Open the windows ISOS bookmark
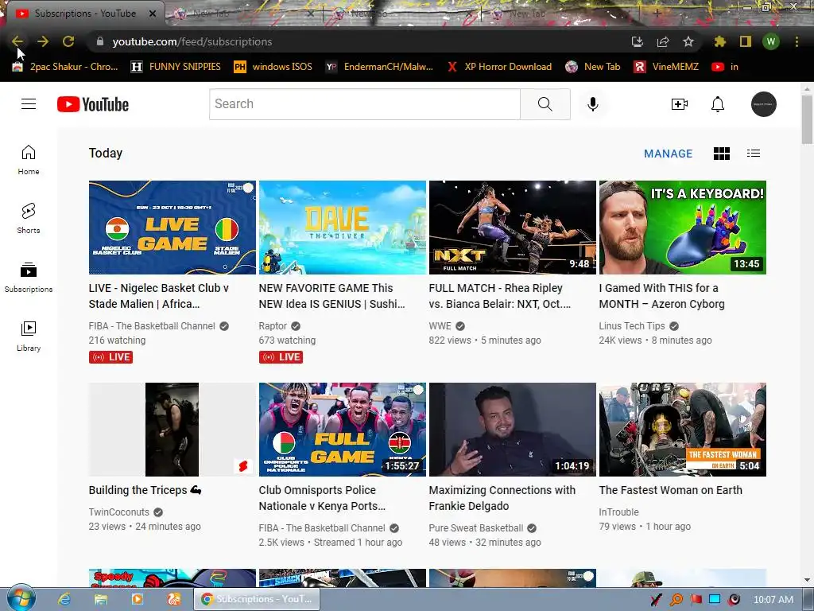The width and height of the screenshot is (814, 611). point(273,67)
